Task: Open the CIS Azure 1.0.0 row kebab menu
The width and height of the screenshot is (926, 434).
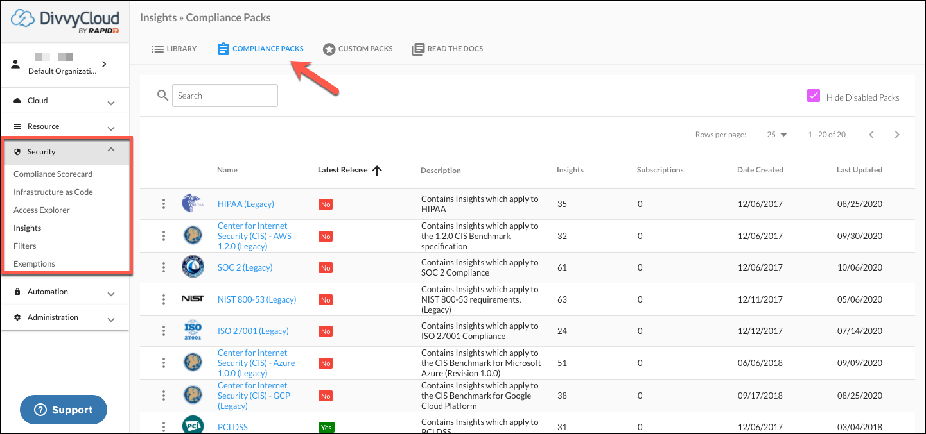Action: pos(164,363)
